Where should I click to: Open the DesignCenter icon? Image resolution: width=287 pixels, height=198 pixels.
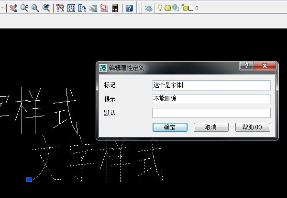pos(71,8)
